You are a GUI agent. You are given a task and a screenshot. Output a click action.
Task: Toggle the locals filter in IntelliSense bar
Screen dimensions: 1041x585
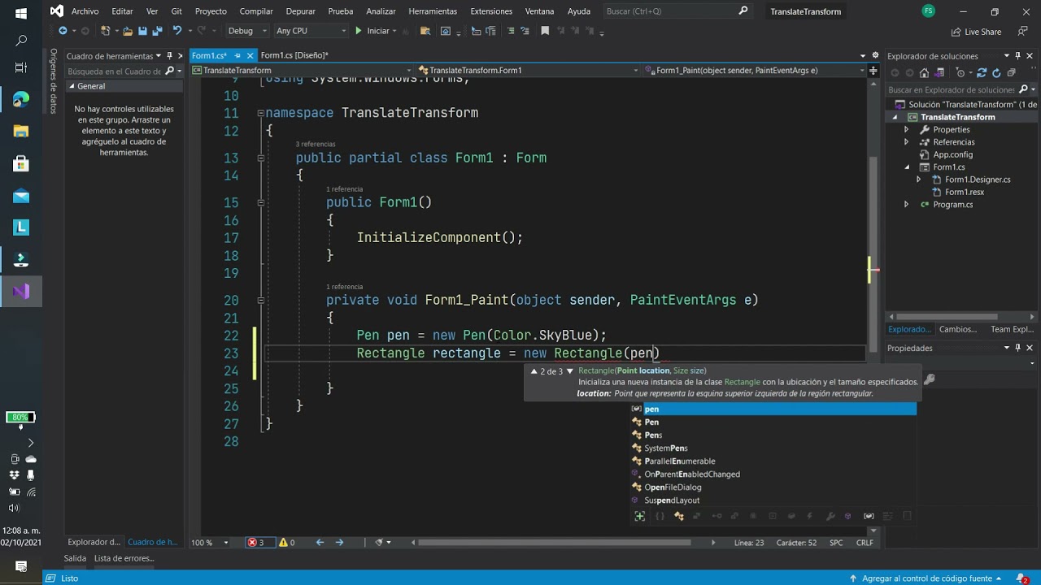(x=869, y=516)
